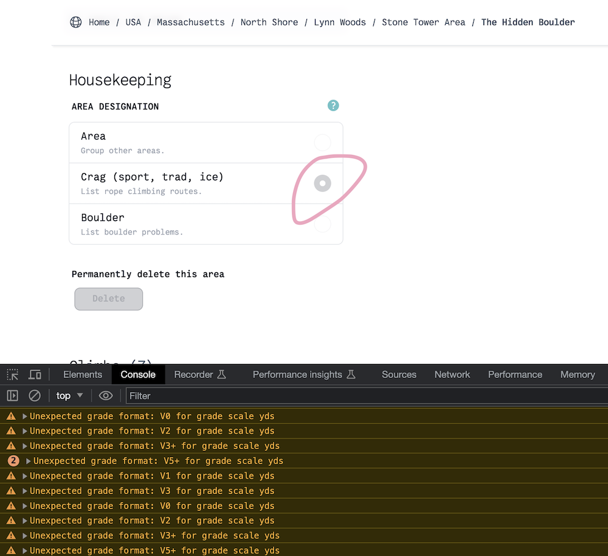Toggle the device toolbar emulation icon

[x=35, y=374]
